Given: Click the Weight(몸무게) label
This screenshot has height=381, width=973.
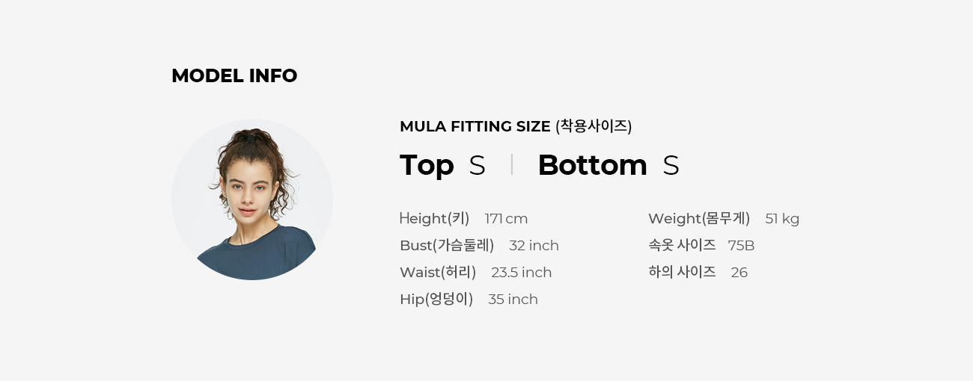Looking at the screenshot, I should pyautogui.click(x=699, y=219).
